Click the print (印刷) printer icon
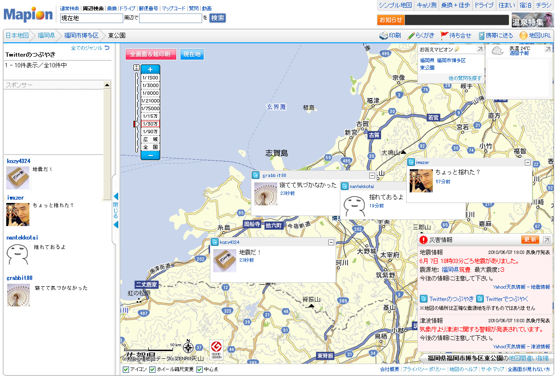Image resolution: width=557 pixels, height=379 pixels. point(383,36)
